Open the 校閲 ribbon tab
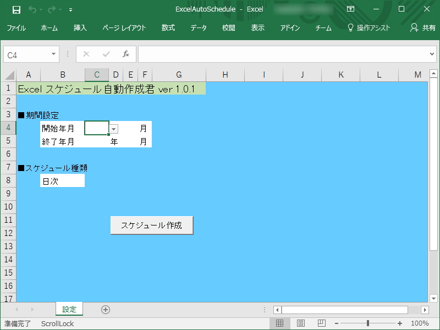The image size is (440, 330). (x=228, y=28)
